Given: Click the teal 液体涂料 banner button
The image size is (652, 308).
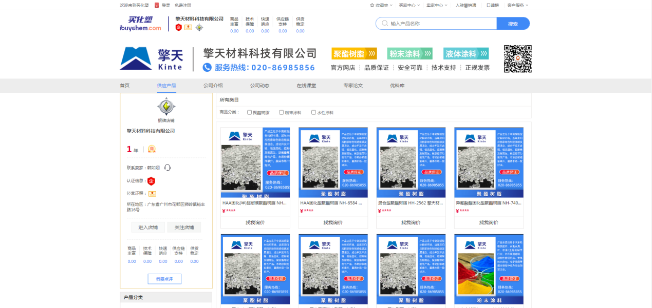Looking at the screenshot, I should coord(466,54).
